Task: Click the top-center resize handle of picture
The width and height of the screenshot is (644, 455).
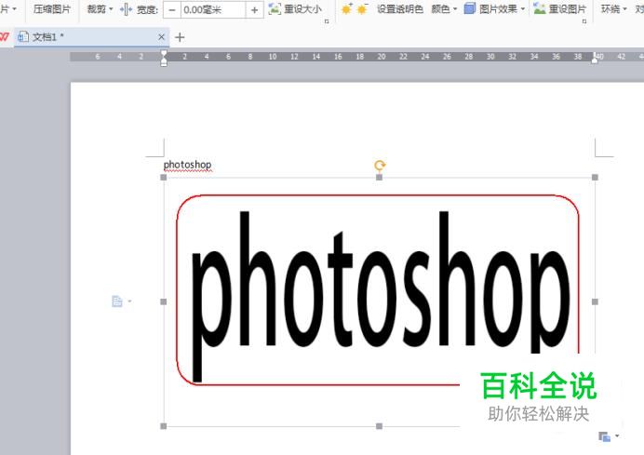Action: [379, 178]
